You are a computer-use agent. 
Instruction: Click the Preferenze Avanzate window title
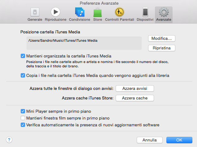[99, 3]
